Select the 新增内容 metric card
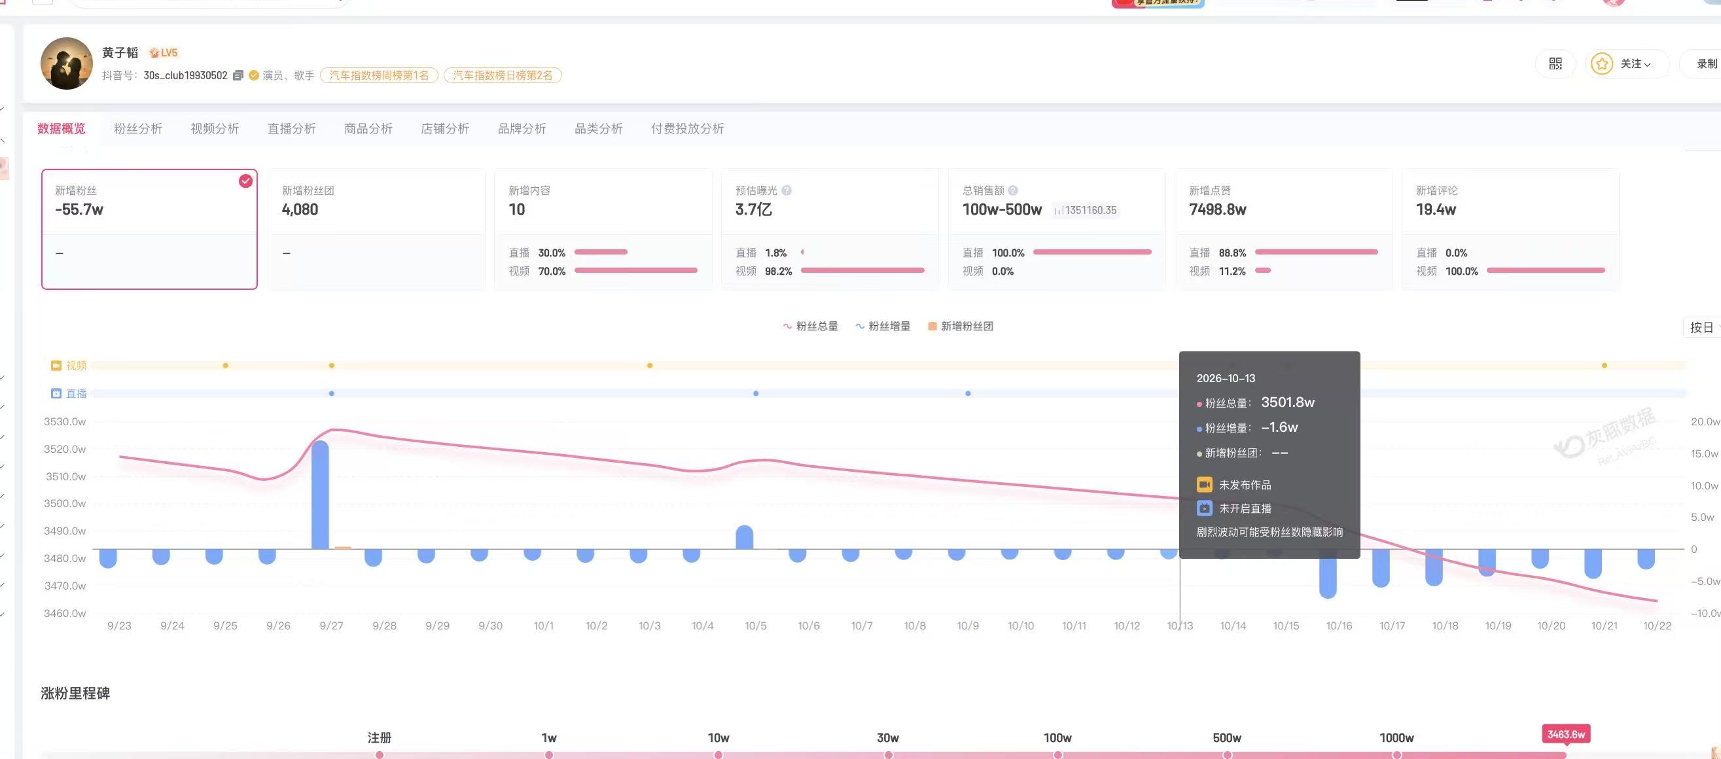 point(603,229)
